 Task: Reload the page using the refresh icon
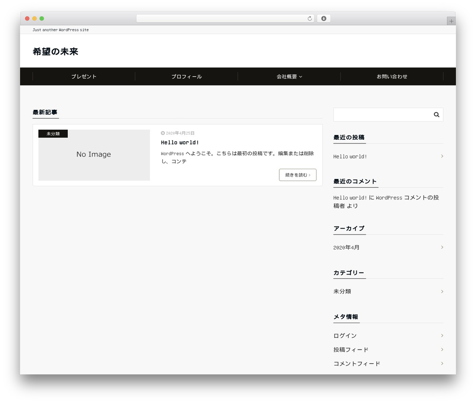coord(310,19)
